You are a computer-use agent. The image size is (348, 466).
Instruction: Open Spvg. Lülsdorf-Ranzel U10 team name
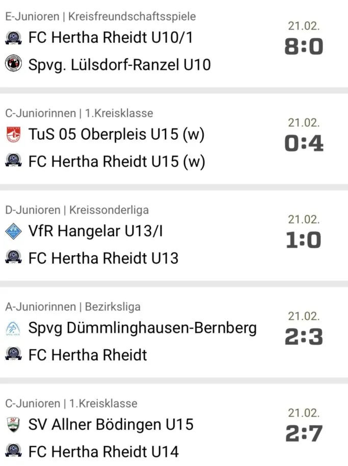119,65
